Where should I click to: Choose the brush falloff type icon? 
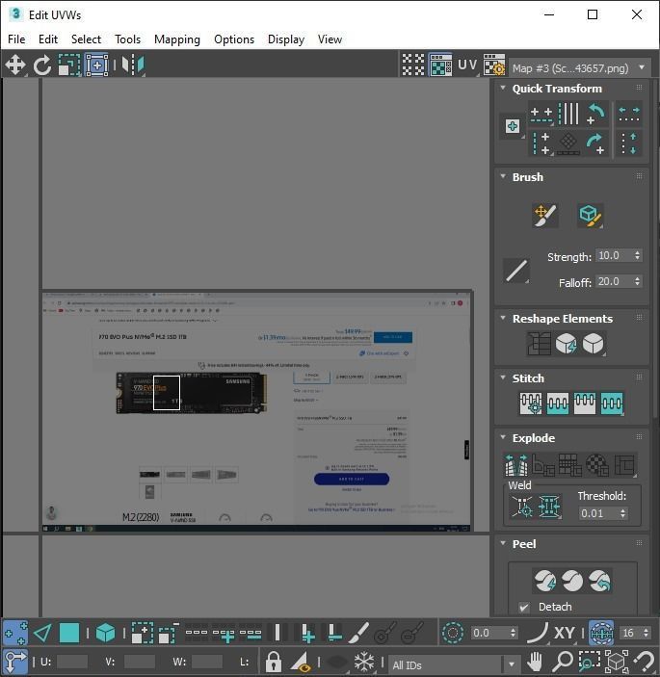[x=516, y=271]
